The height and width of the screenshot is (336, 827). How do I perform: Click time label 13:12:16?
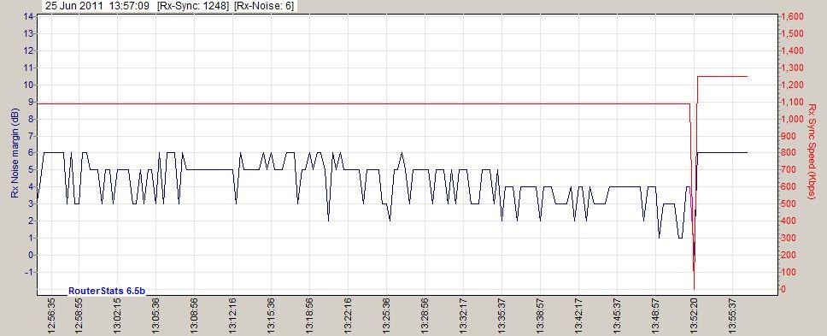click(x=232, y=316)
